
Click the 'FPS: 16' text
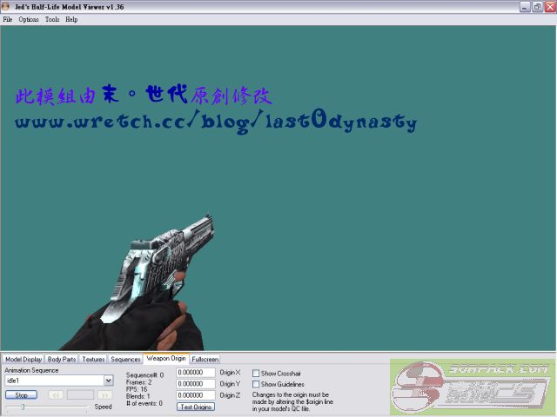pyautogui.click(x=137, y=389)
